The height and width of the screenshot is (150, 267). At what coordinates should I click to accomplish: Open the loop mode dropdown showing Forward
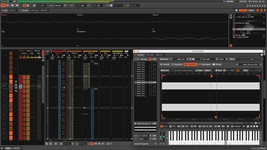point(238,126)
